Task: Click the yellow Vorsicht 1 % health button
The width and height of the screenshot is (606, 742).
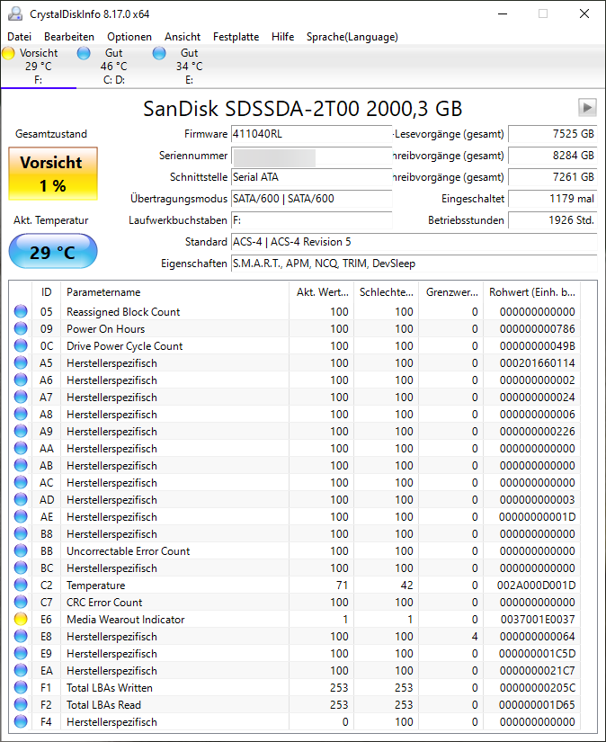Action: (x=53, y=174)
